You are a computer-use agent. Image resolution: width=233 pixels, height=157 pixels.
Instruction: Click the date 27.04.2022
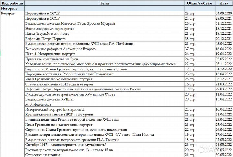224,134
